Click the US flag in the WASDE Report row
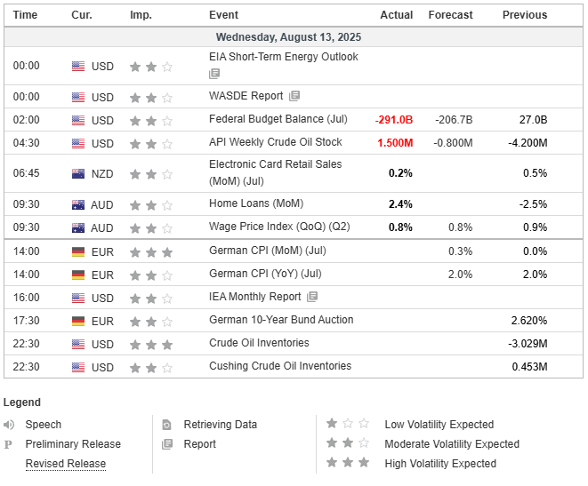Viewport: 588px width, 486px height. 78,98
